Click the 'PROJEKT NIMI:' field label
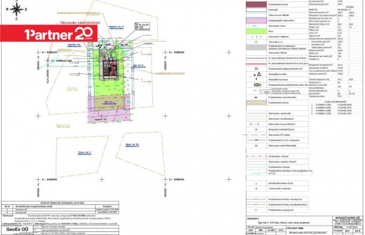The image size is (365, 235). (296, 228)
